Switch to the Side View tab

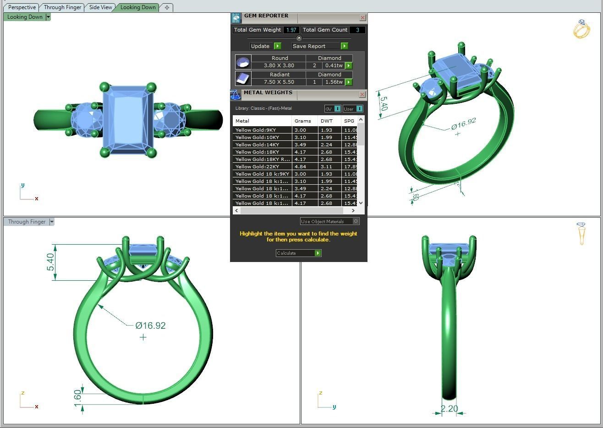pyautogui.click(x=100, y=7)
